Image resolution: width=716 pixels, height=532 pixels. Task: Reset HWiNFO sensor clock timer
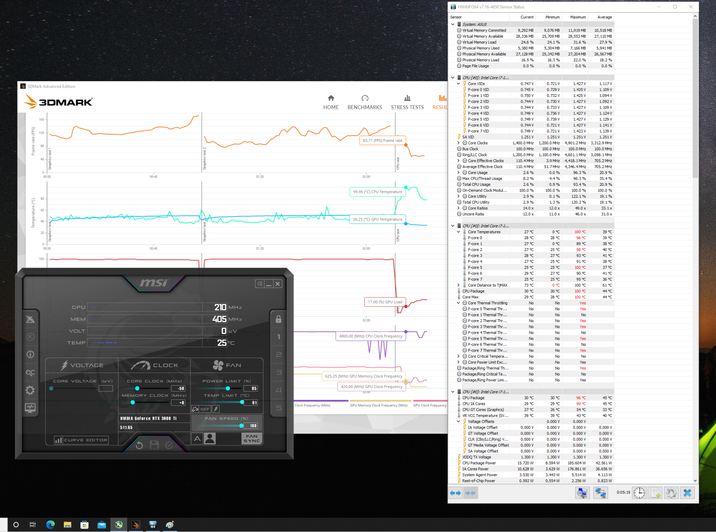[639, 493]
